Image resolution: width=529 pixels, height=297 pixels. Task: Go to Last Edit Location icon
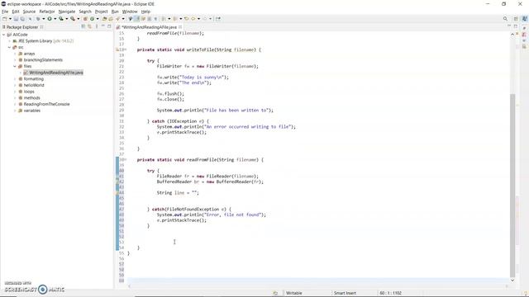coord(186,19)
